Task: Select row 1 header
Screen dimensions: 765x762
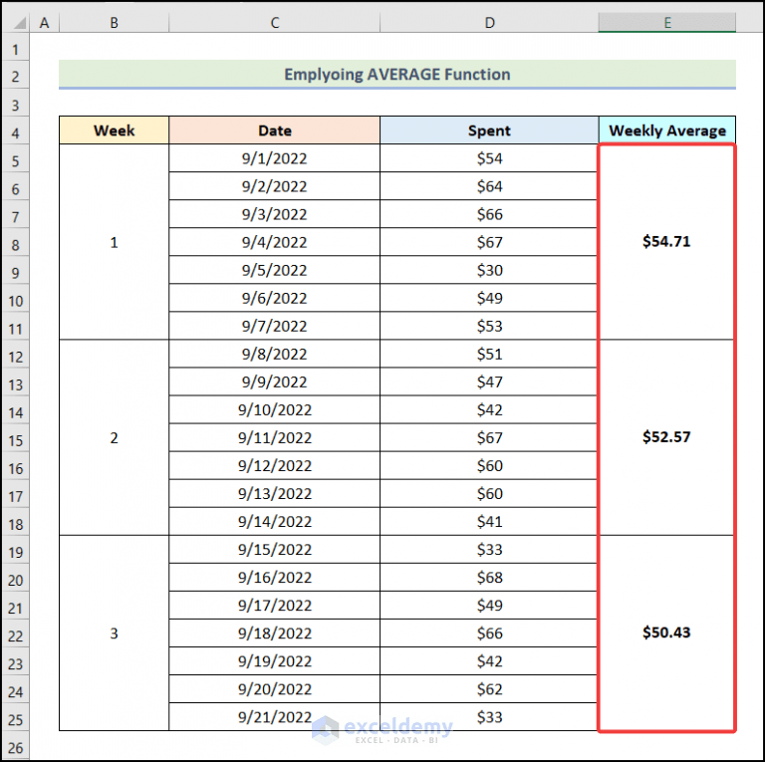Action: 15,49
